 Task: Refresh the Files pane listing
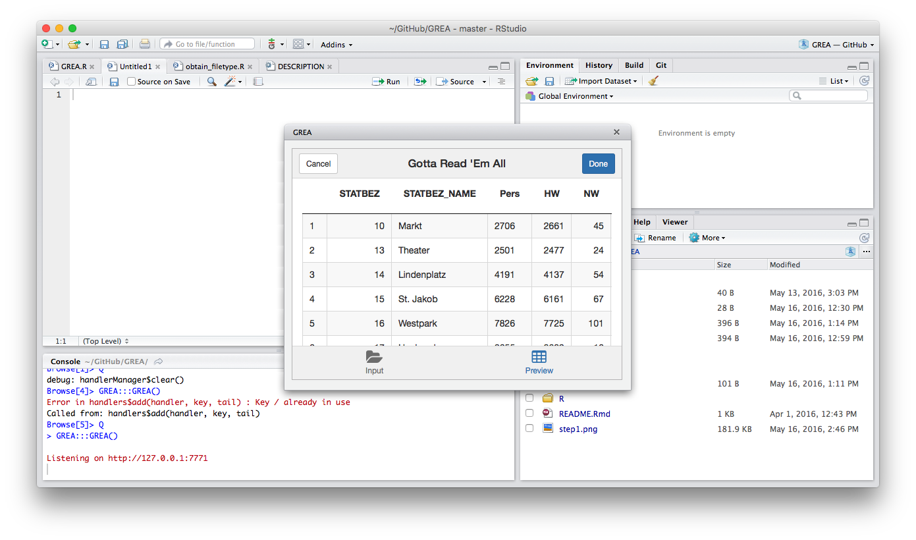click(865, 238)
